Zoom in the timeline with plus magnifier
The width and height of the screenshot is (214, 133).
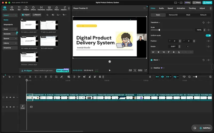coord(210,77)
